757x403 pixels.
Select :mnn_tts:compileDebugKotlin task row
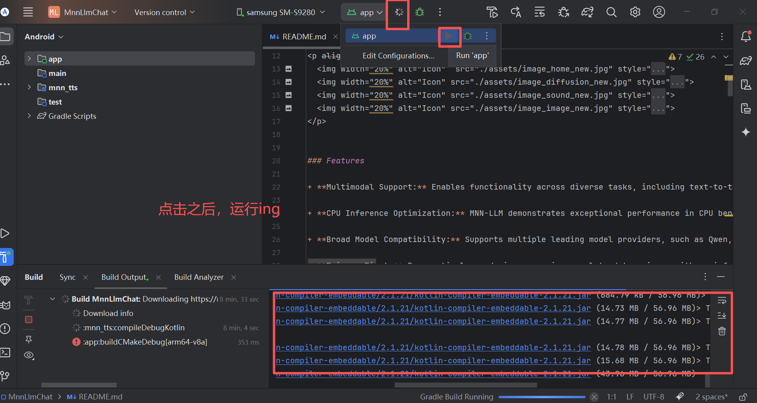(134, 327)
